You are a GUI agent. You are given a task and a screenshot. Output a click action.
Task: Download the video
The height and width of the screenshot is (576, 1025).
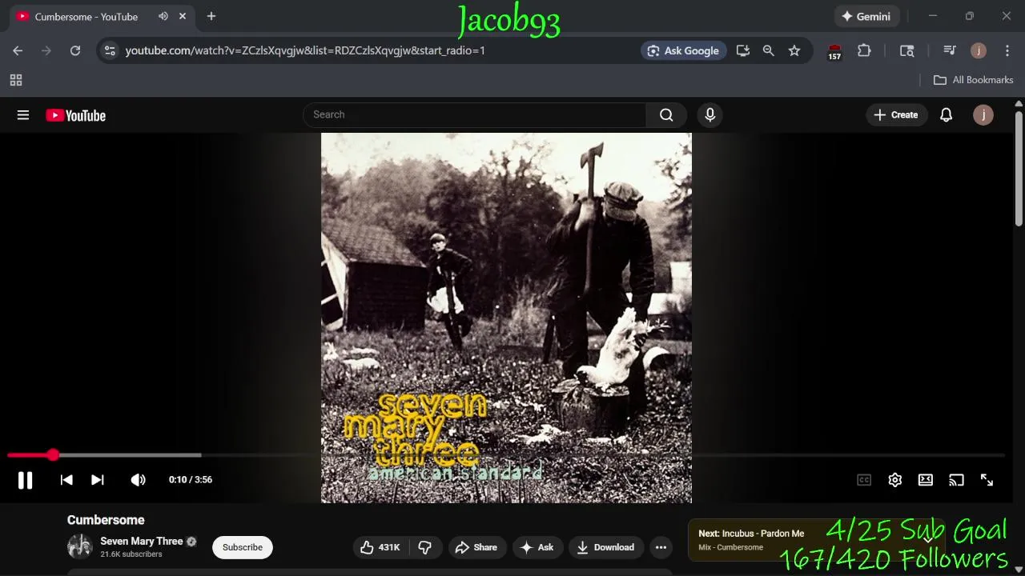tap(606, 547)
